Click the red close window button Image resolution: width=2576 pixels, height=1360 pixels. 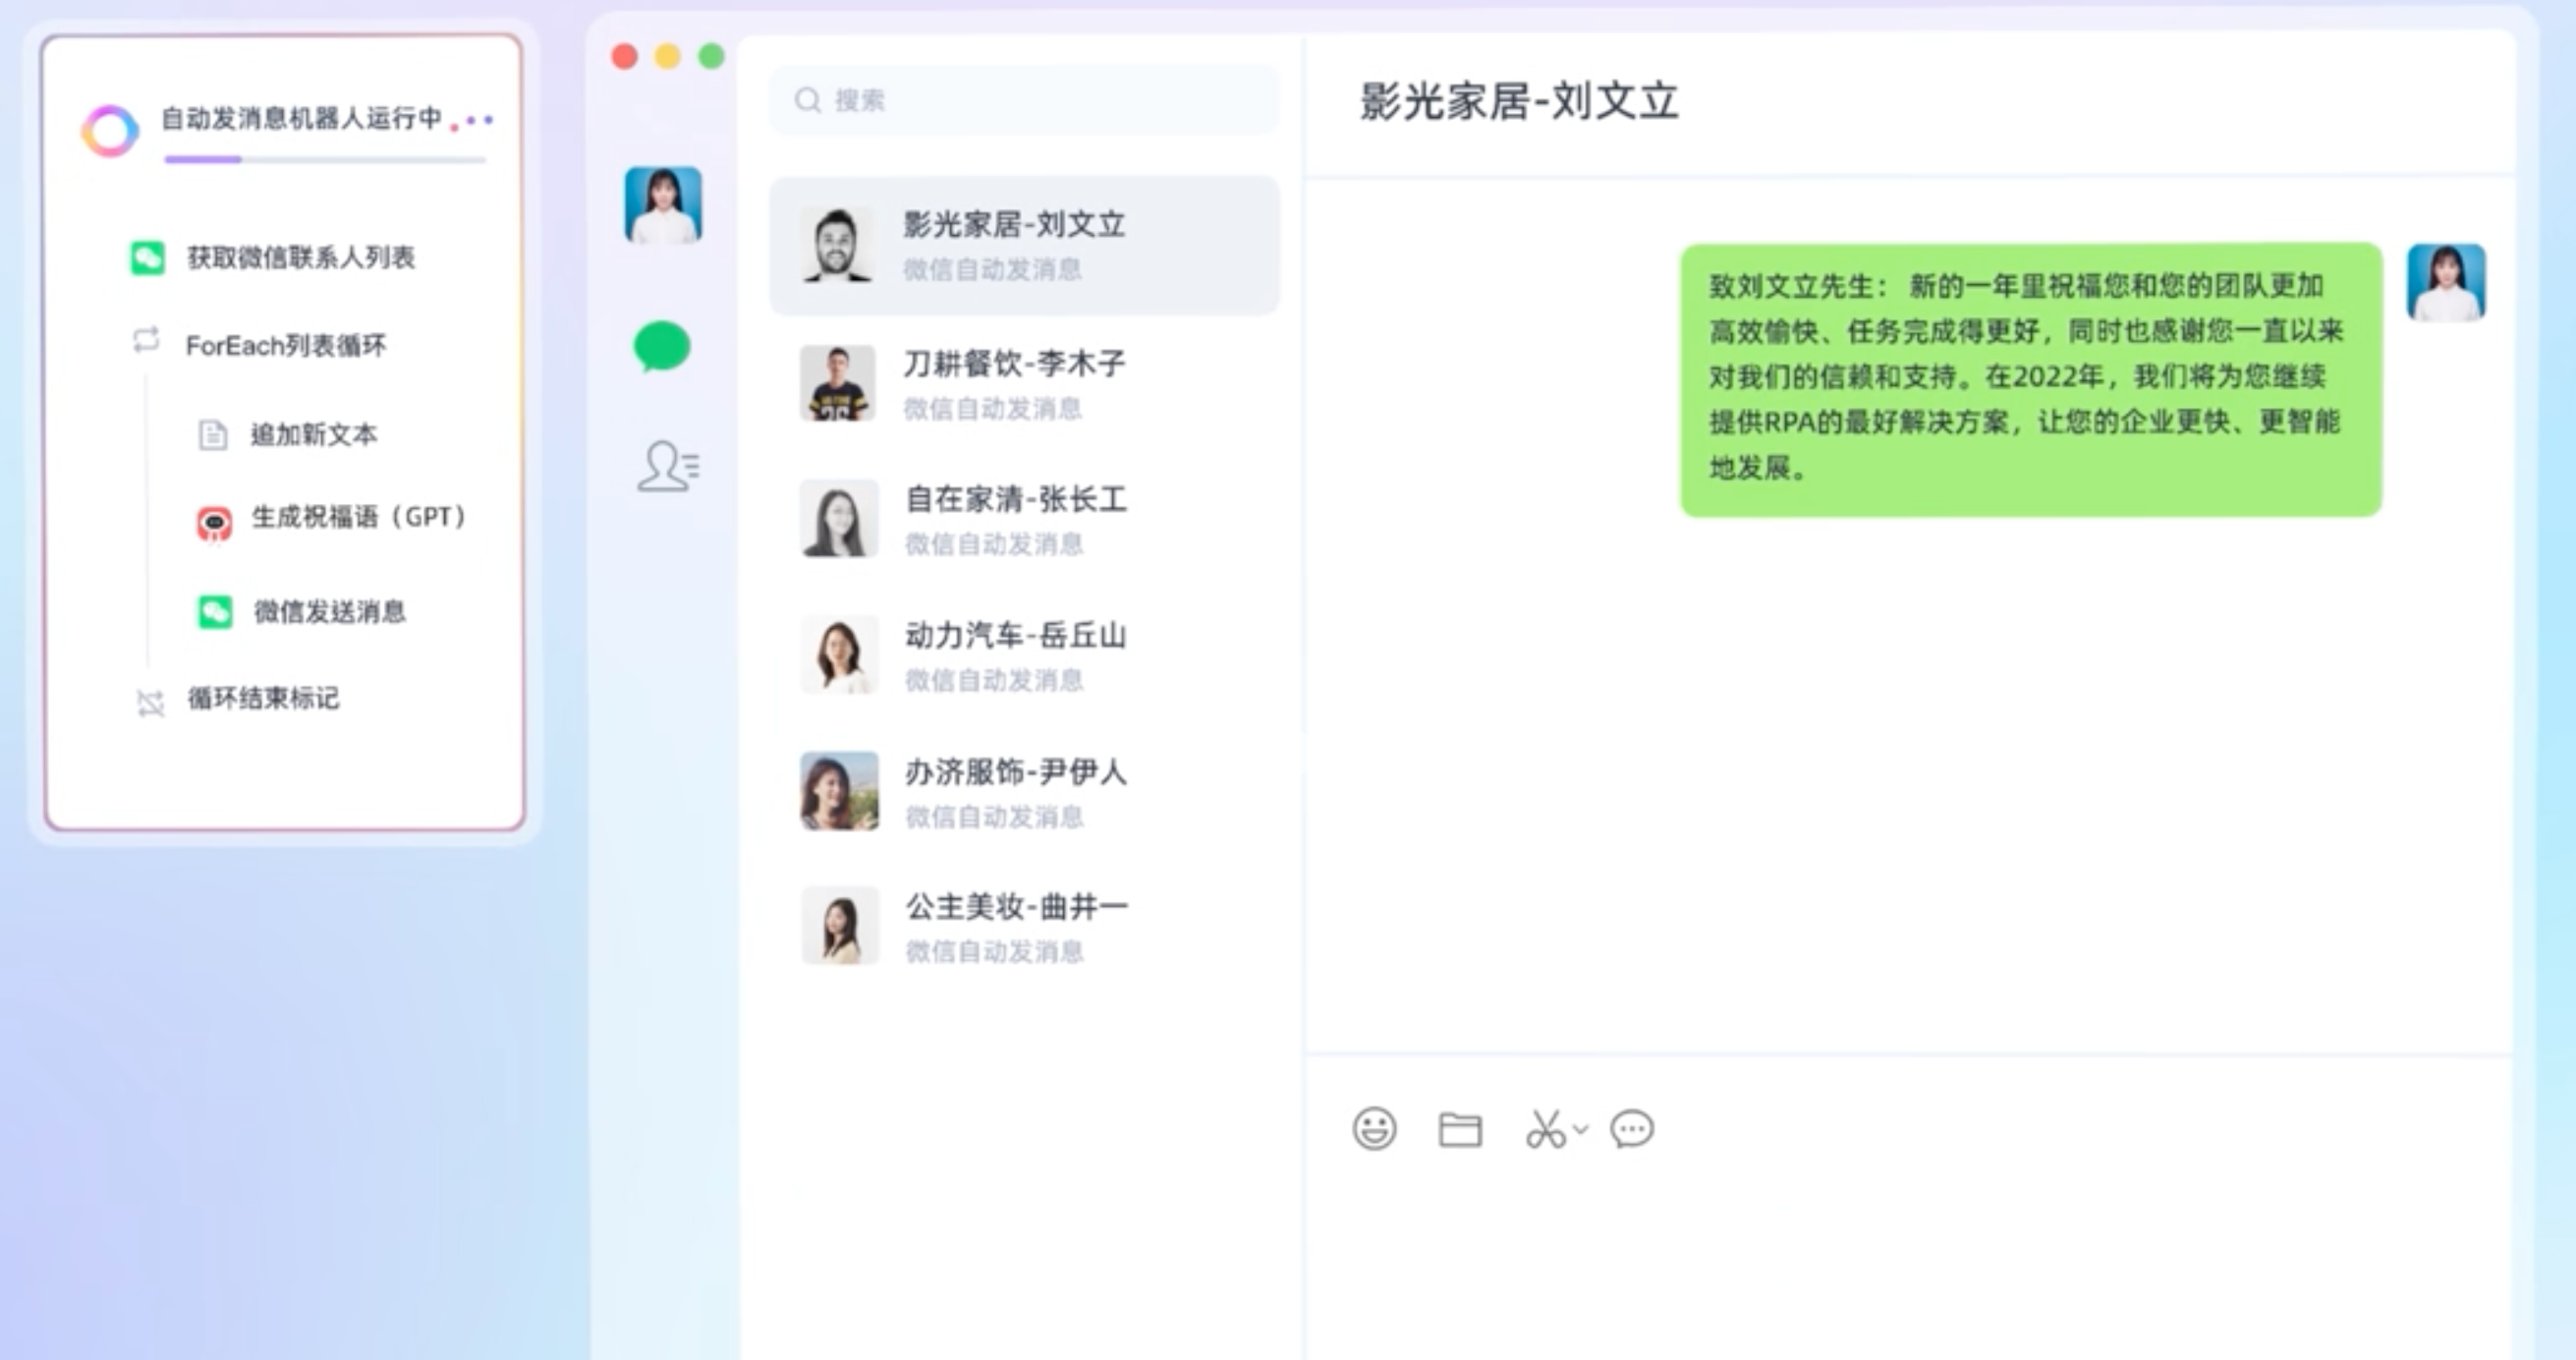click(x=625, y=56)
